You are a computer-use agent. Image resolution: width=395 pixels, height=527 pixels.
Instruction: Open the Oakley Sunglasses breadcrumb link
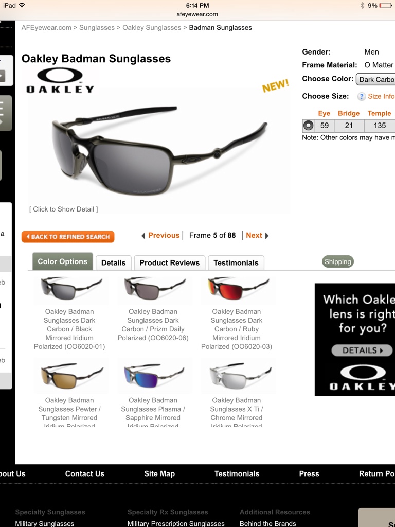[152, 28]
